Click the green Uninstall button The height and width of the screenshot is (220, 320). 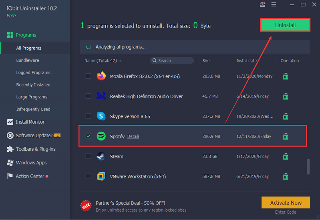tap(285, 25)
